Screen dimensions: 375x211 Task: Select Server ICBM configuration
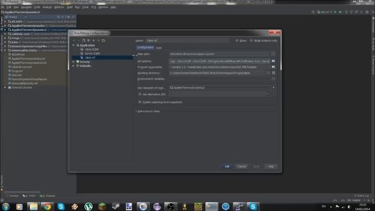point(92,53)
